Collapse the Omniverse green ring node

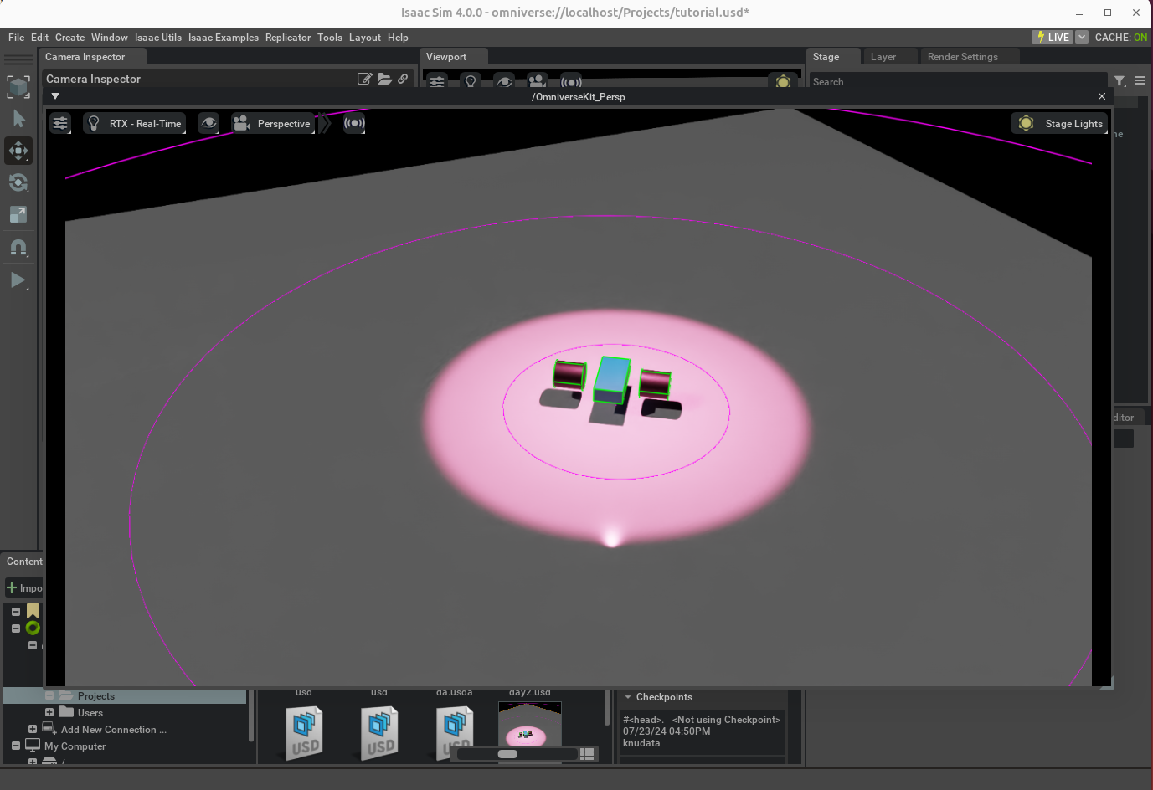tap(16, 628)
